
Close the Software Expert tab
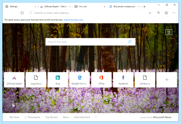(70, 7)
